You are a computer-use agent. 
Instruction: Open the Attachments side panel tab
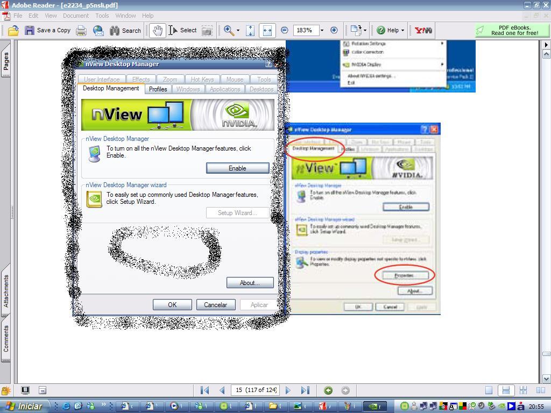tap(6, 291)
